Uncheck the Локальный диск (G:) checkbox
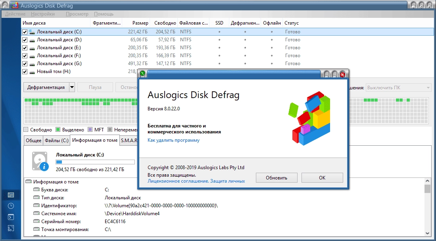Screen dimensions: 436x241 click(x=25, y=64)
